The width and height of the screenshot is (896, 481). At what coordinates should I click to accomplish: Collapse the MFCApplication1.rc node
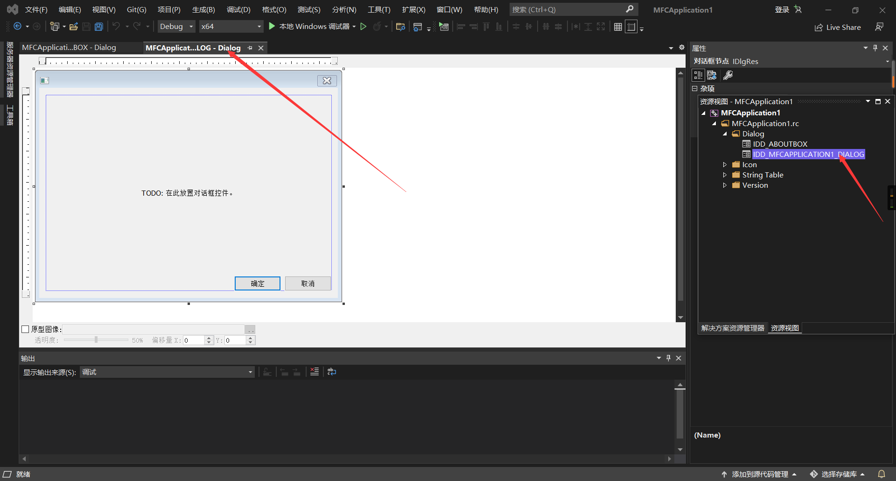tap(714, 123)
